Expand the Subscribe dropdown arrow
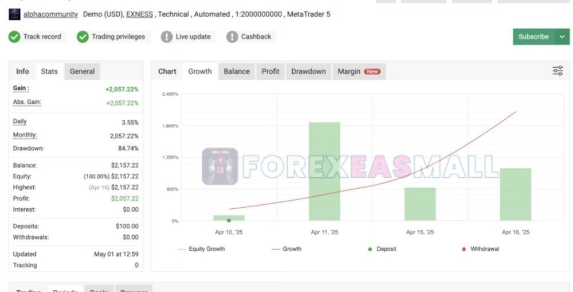 (563, 37)
